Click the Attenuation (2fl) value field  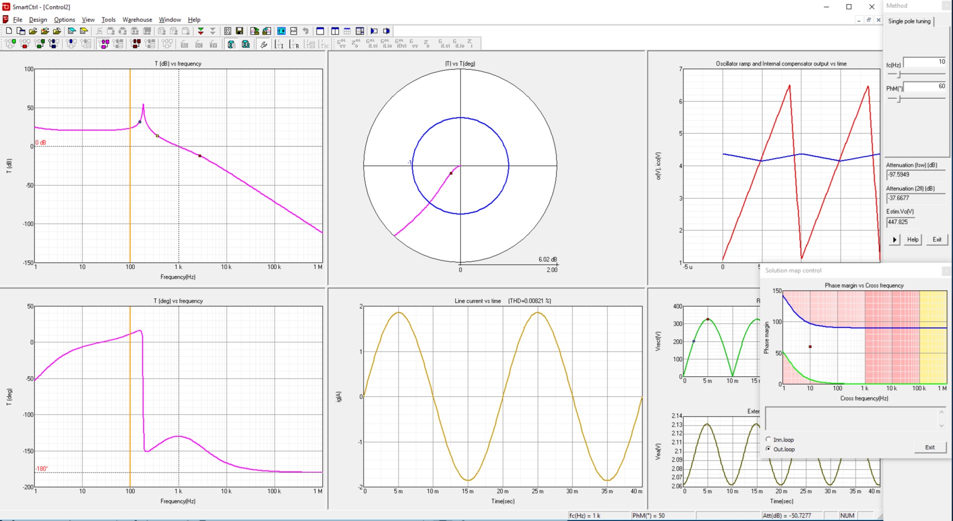click(916, 198)
